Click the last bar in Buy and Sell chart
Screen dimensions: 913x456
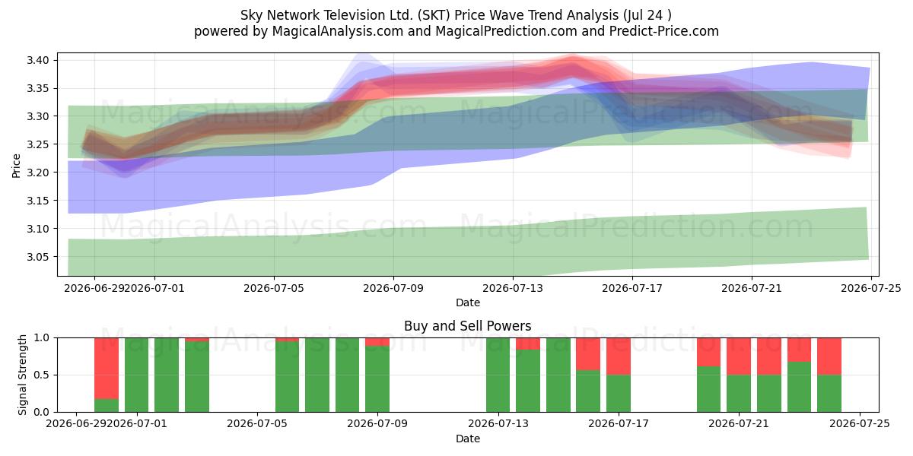click(x=829, y=375)
